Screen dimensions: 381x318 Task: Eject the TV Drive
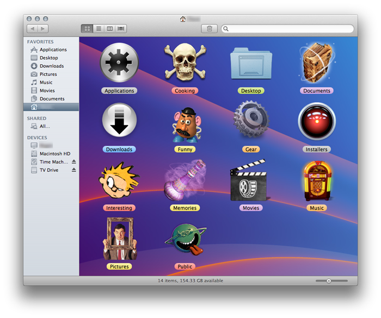click(x=74, y=170)
